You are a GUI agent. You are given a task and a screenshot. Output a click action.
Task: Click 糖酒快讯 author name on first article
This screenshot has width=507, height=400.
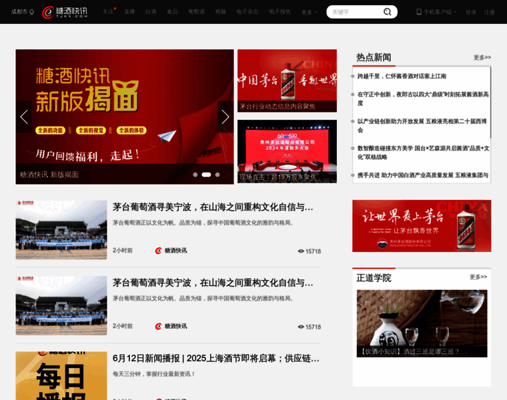pos(175,251)
